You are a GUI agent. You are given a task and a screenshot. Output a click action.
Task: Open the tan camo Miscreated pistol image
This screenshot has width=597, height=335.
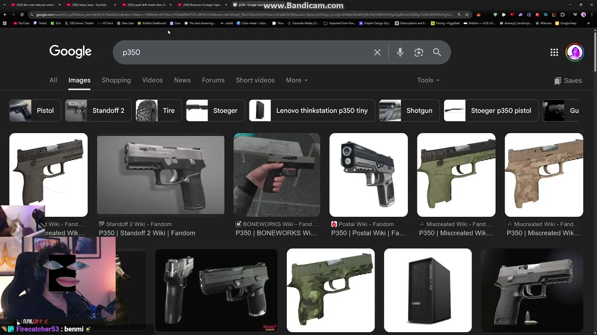click(x=544, y=175)
